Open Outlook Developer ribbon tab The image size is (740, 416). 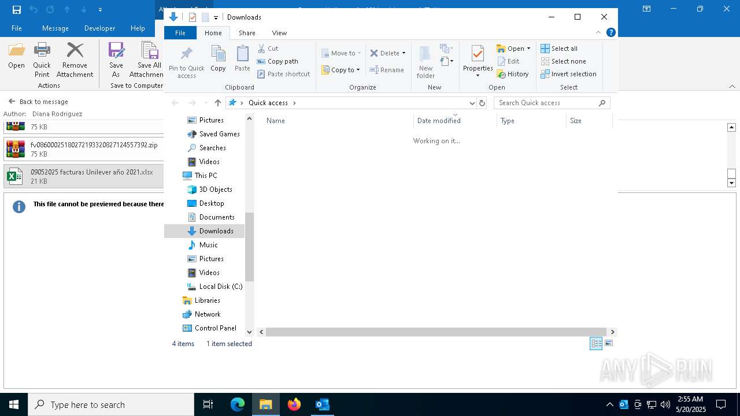[99, 28]
